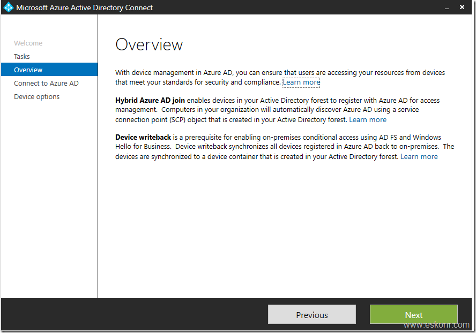Click the Microsoft Azure Active Directory Connect title
476x333 pixels.
84,7
